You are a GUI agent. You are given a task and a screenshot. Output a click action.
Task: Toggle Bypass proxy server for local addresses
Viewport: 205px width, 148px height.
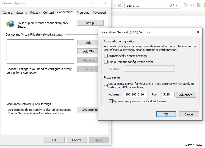click(111, 101)
